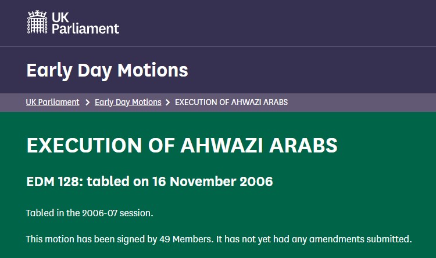The height and width of the screenshot is (258, 436).
Task: Select the current breadcrumb 'EXECUTION OF AHWAZI ARABS'
Action: 231,102
